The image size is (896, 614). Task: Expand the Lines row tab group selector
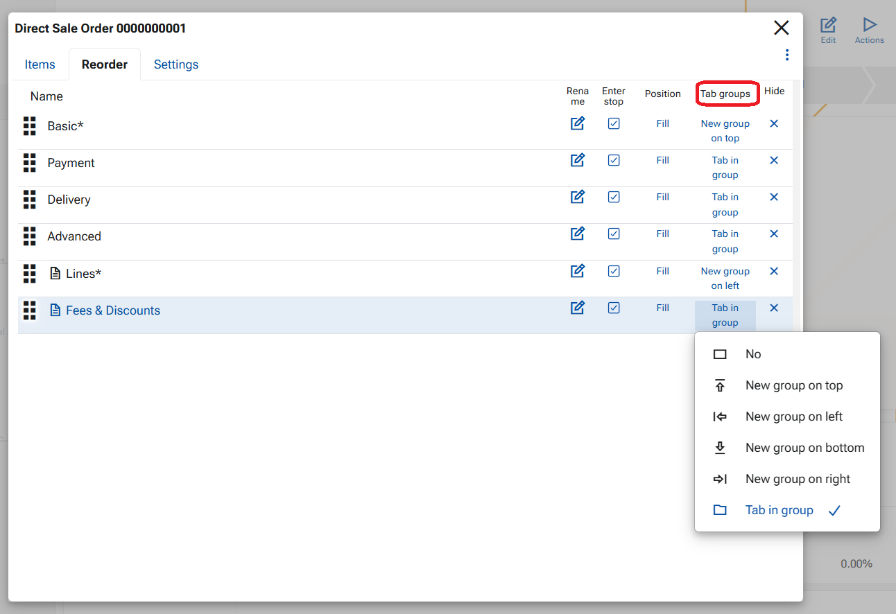pos(725,278)
